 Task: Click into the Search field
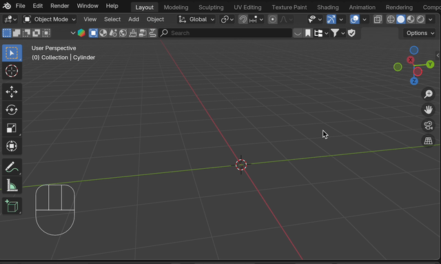click(225, 33)
